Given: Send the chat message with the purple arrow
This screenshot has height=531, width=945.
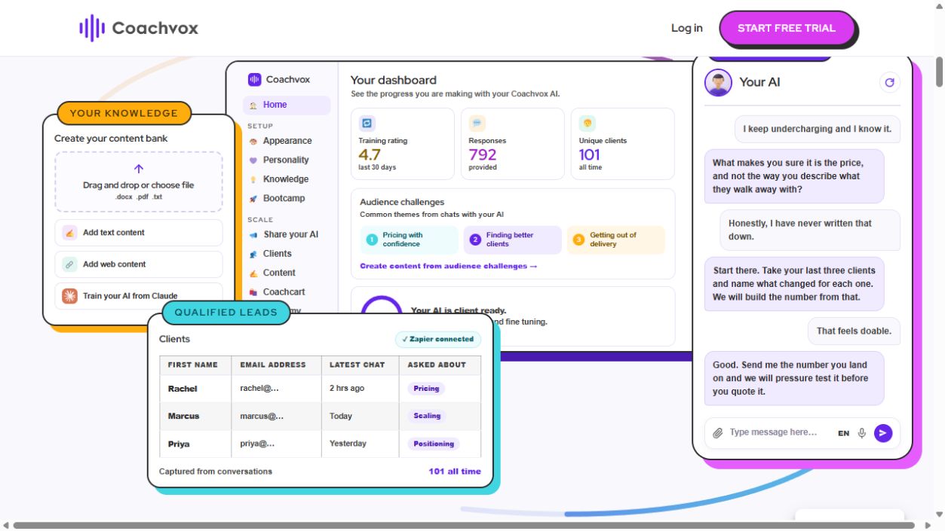Looking at the screenshot, I should 883,433.
